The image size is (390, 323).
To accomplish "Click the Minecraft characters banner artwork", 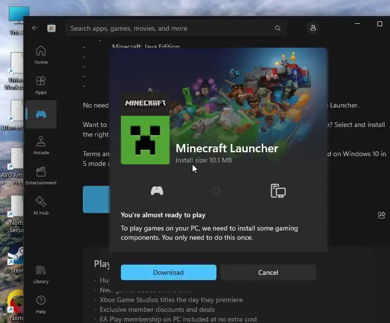I will coord(241,99).
